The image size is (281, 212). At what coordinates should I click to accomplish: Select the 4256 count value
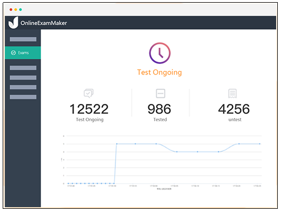tap(234, 109)
